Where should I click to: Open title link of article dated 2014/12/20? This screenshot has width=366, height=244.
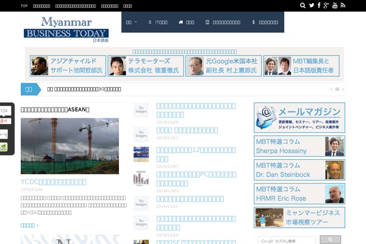196,110
